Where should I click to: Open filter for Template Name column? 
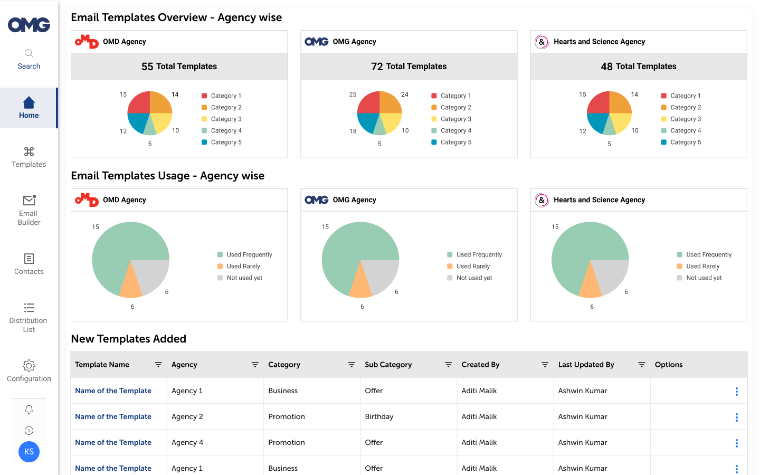coord(158,365)
